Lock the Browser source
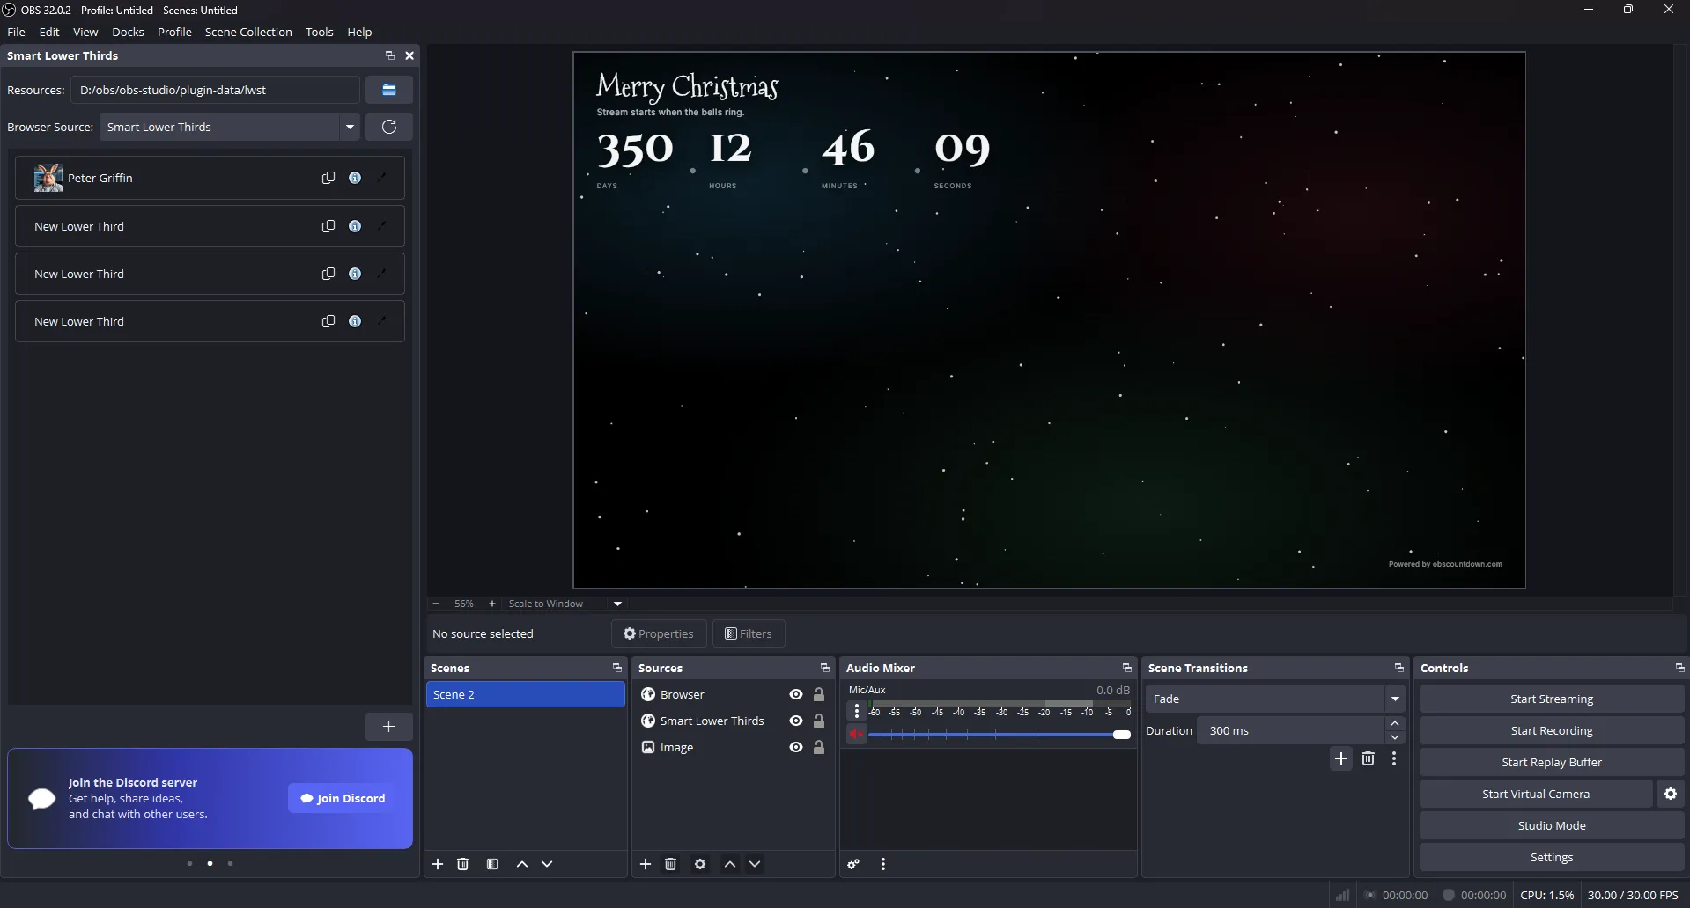This screenshot has height=908, width=1690. (x=819, y=694)
